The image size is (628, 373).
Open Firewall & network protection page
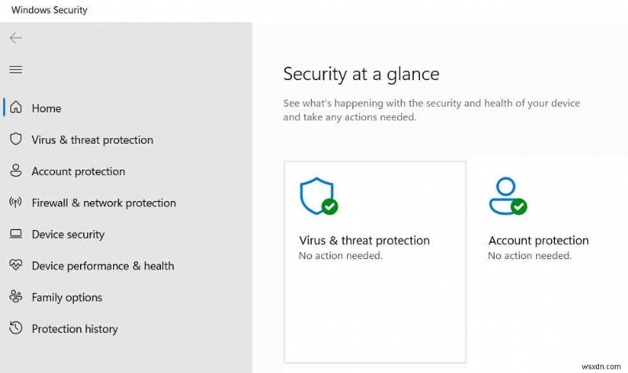[x=104, y=203]
